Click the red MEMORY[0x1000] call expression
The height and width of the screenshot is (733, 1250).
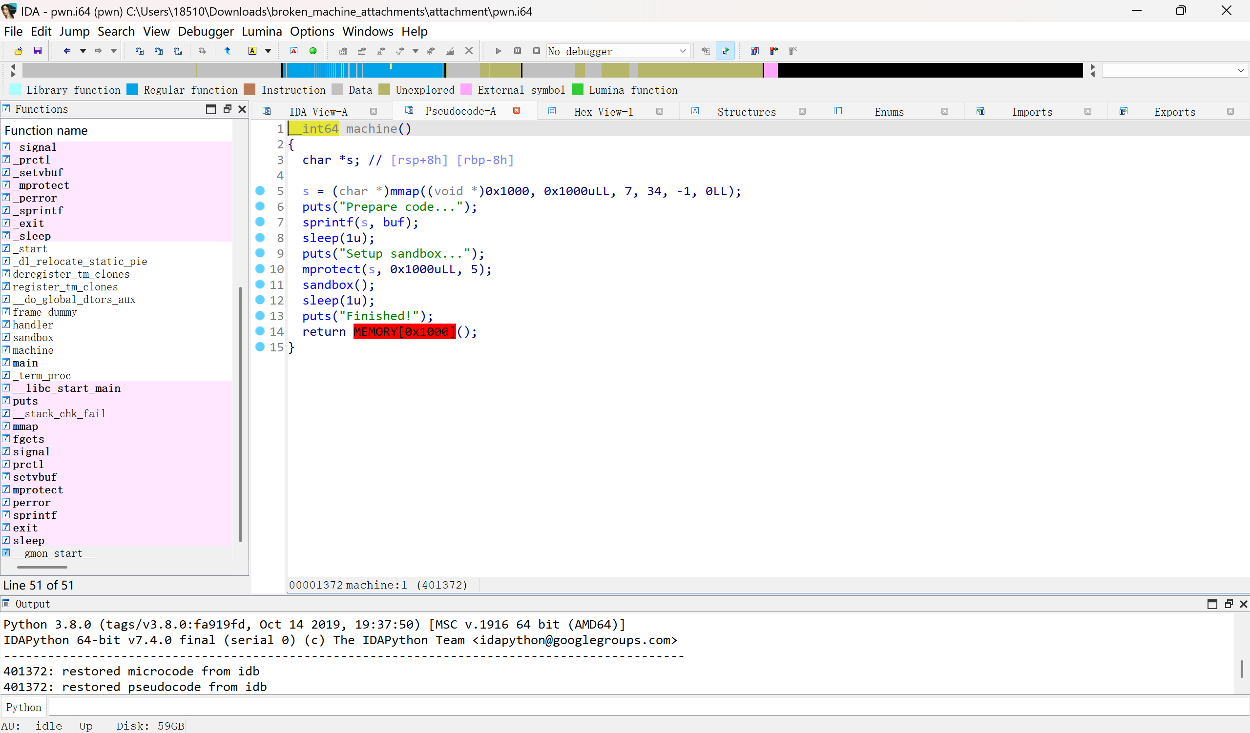pyautogui.click(x=404, y=331)
